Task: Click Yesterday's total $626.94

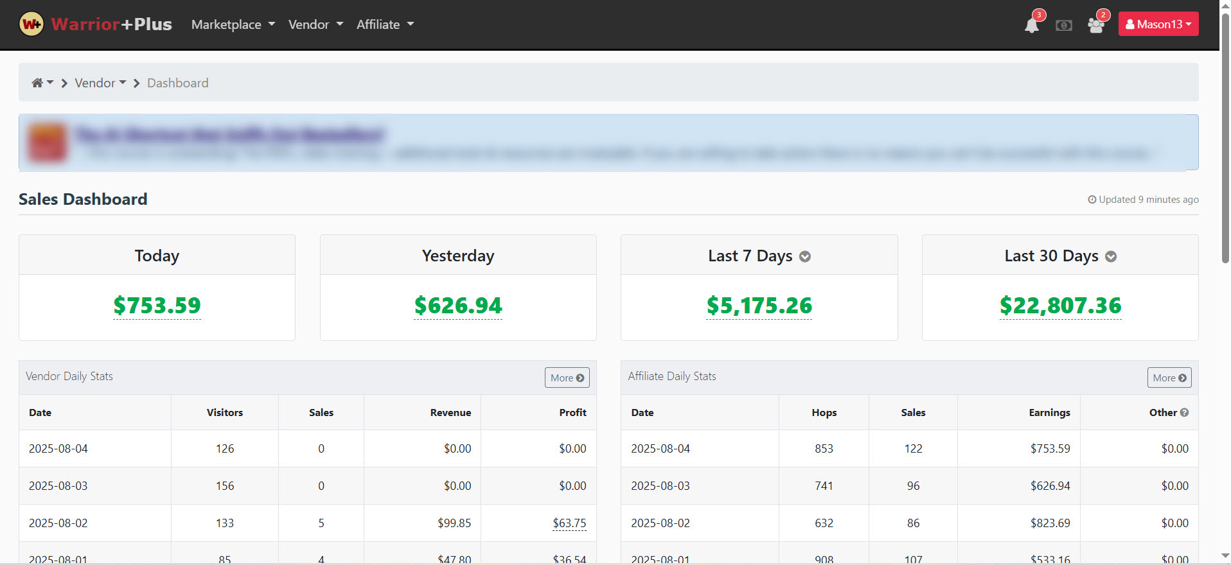Action: pos(458,306)
